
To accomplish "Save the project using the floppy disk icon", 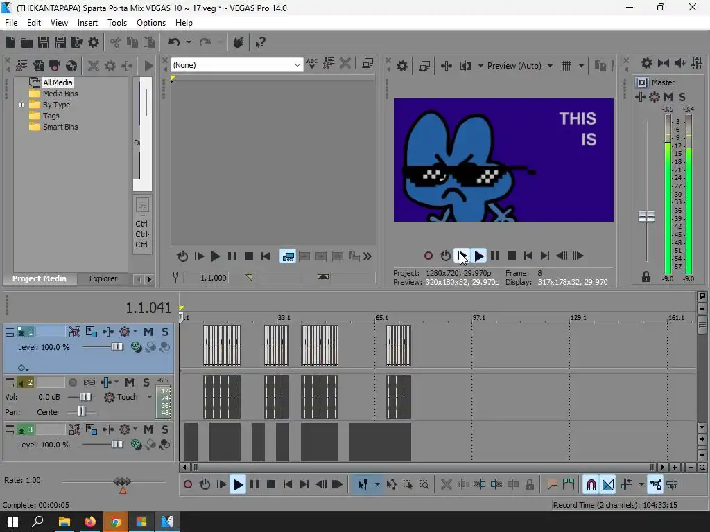I will click(x=44, y=42).
